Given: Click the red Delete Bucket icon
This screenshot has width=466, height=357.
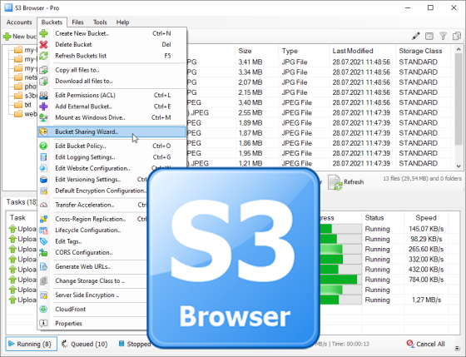Looking at the screenshot, I should pyautogui.click(x=43, y=45).
